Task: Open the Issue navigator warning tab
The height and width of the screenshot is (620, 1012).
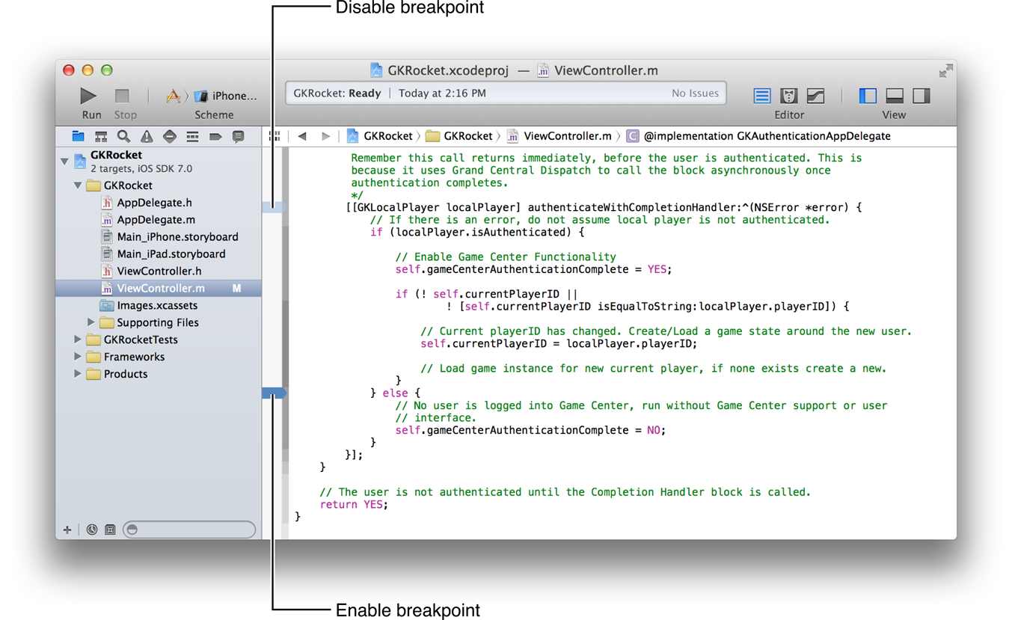Action: [147, 136]
